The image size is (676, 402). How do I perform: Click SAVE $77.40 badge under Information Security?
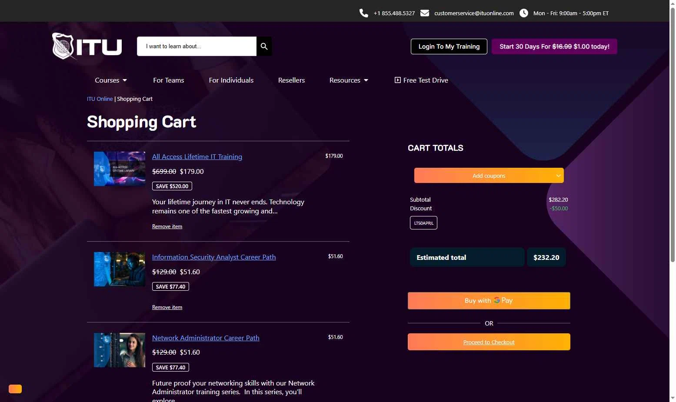pyautogui.click(x=170, y=286)
